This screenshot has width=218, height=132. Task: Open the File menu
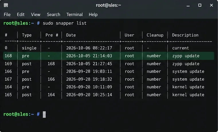pyautogui.click(x=7, y=15)
